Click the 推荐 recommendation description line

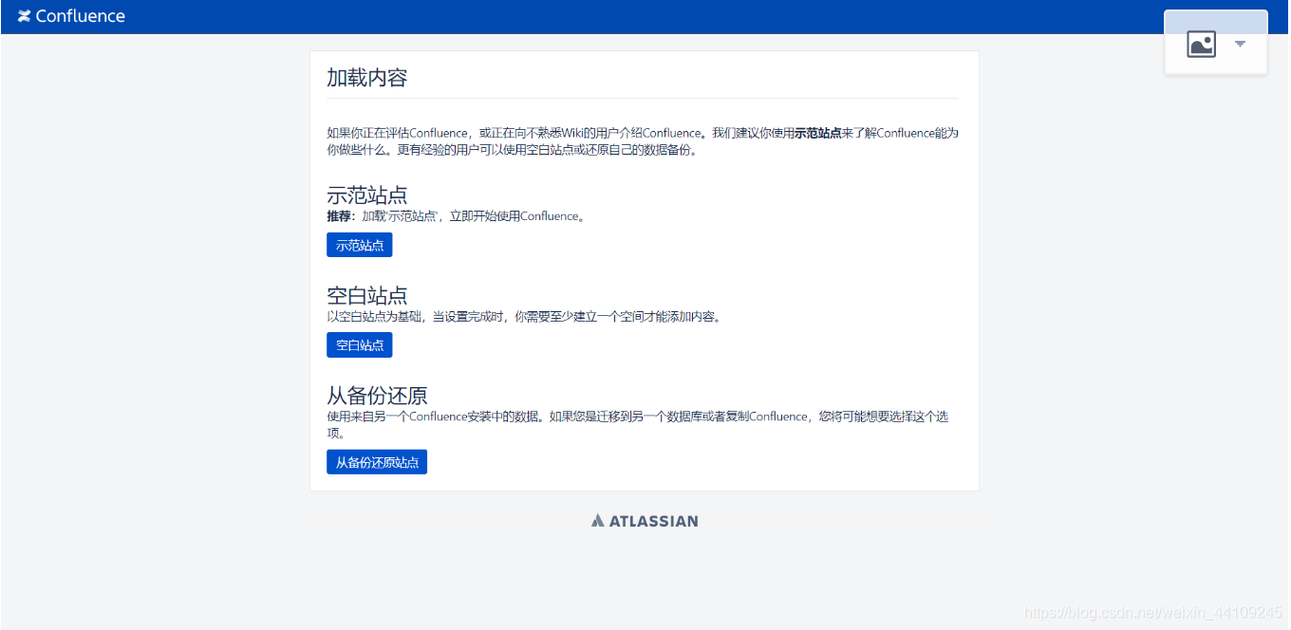[x=458, y=216]
